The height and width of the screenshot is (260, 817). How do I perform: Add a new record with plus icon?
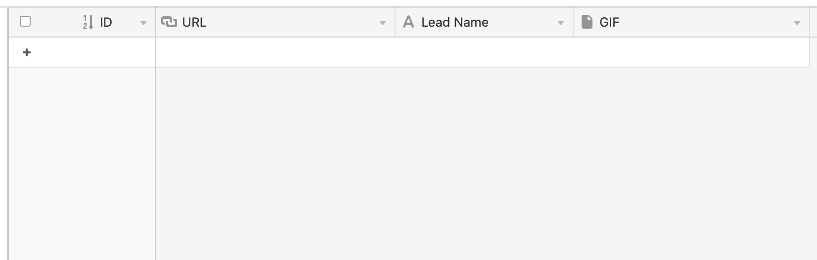(x=27, y=52)
